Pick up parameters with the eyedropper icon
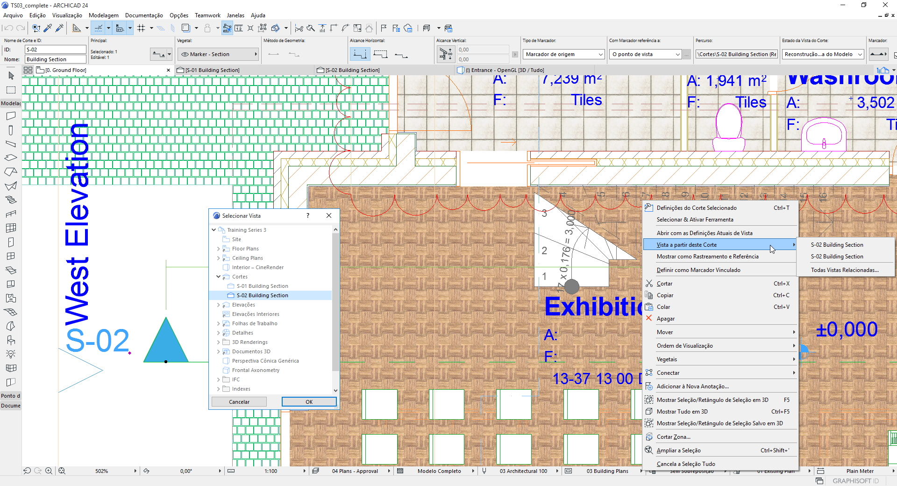The height and width of the screenshot is (486, 897). tap(47, 28)
